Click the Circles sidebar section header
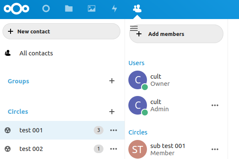Image resolution: width=239 pixels, height=159 pixels. click(x=18, y=112)
